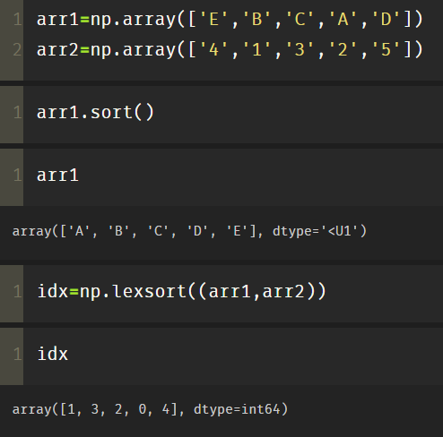The image size is (443, 437).
Task: Click the dtype=int64 text in output
Action: [237, 409]
